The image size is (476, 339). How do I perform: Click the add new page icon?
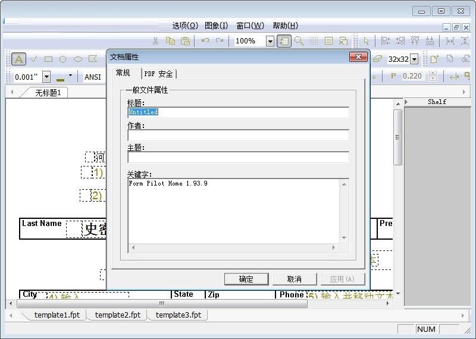(x=434, y=59)
